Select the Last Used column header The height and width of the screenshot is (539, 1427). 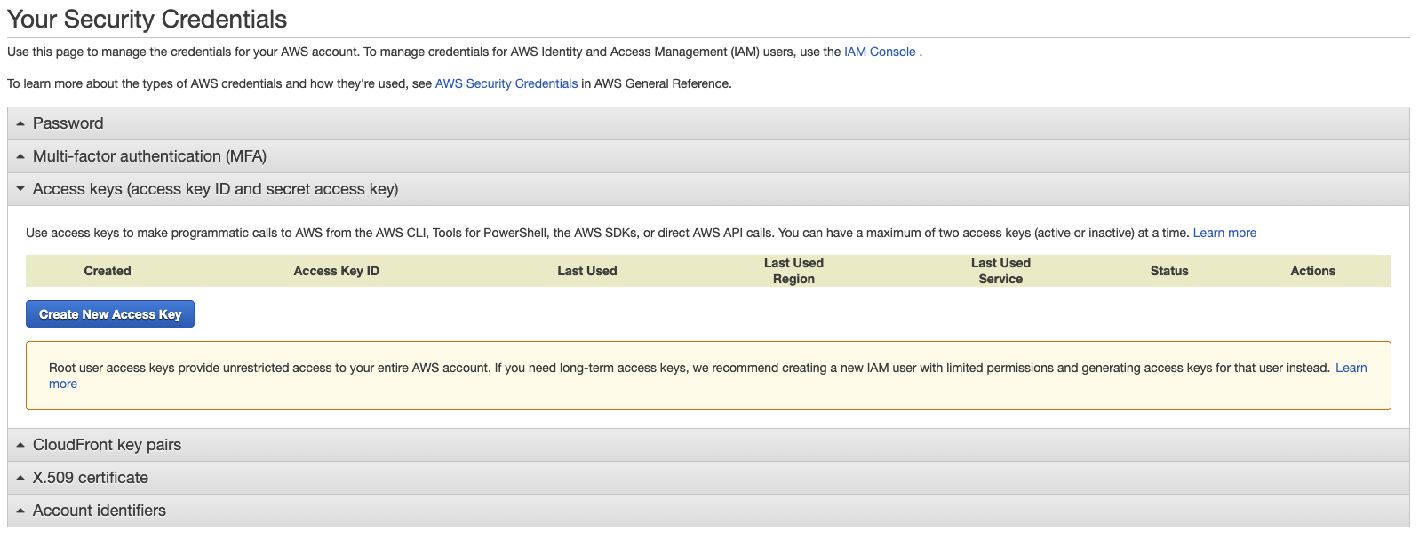pos(587,271)
